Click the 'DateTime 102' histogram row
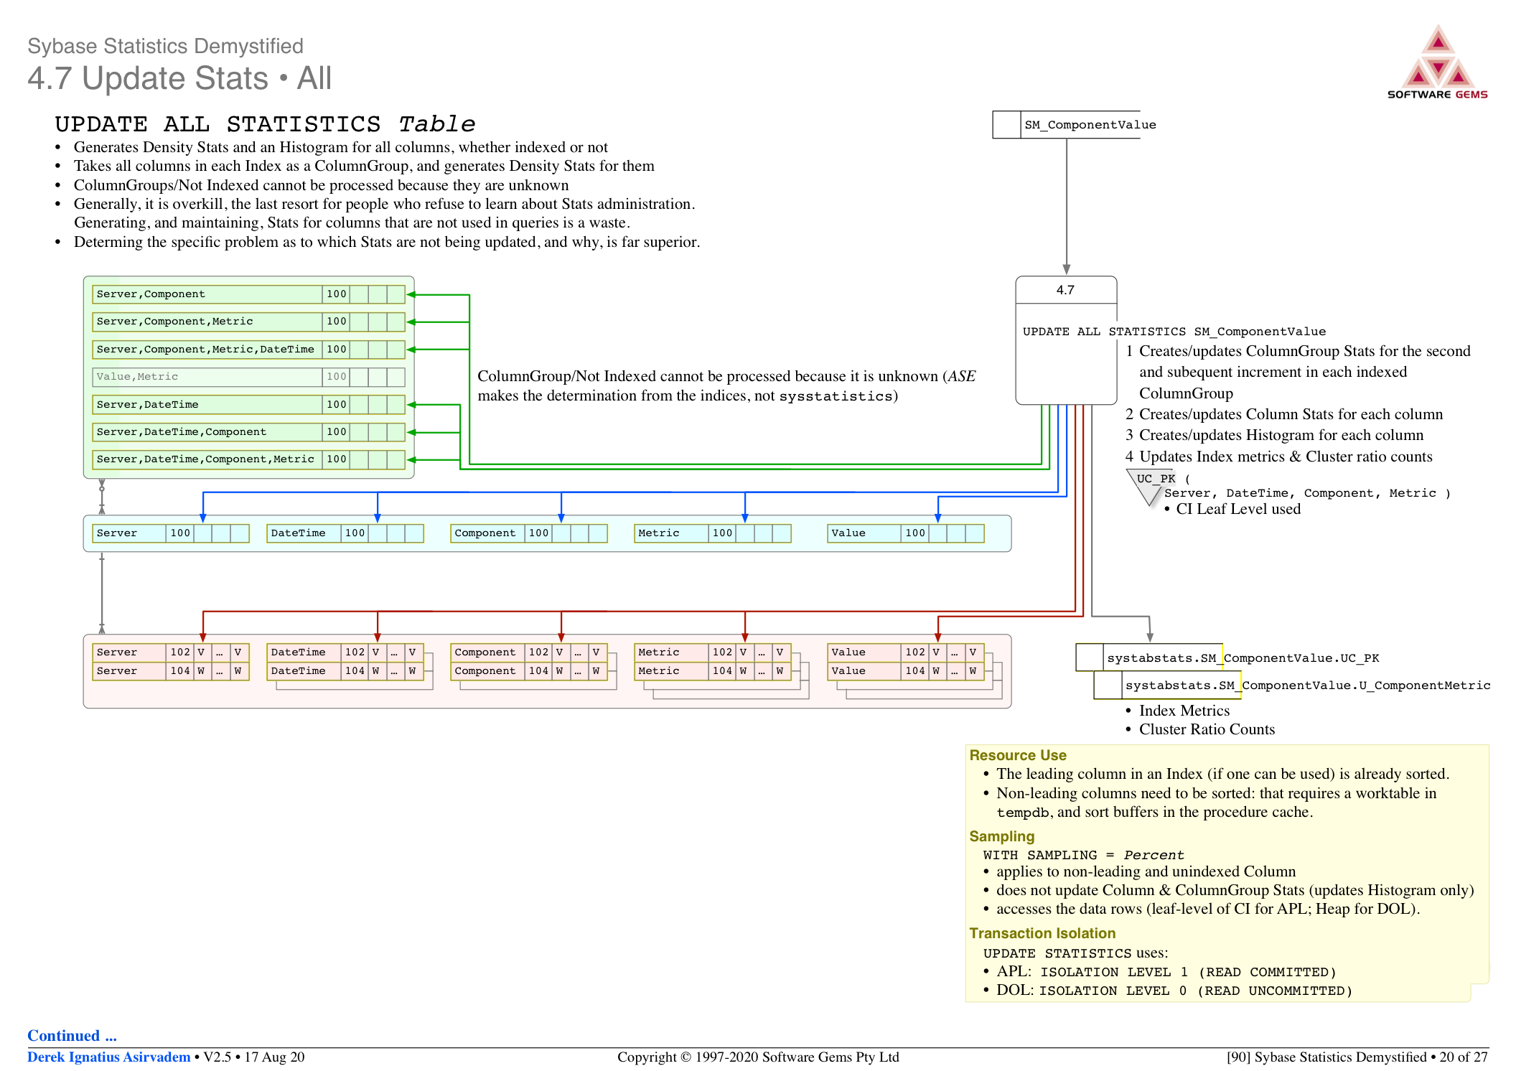1516x1071 pixels. 345,653
